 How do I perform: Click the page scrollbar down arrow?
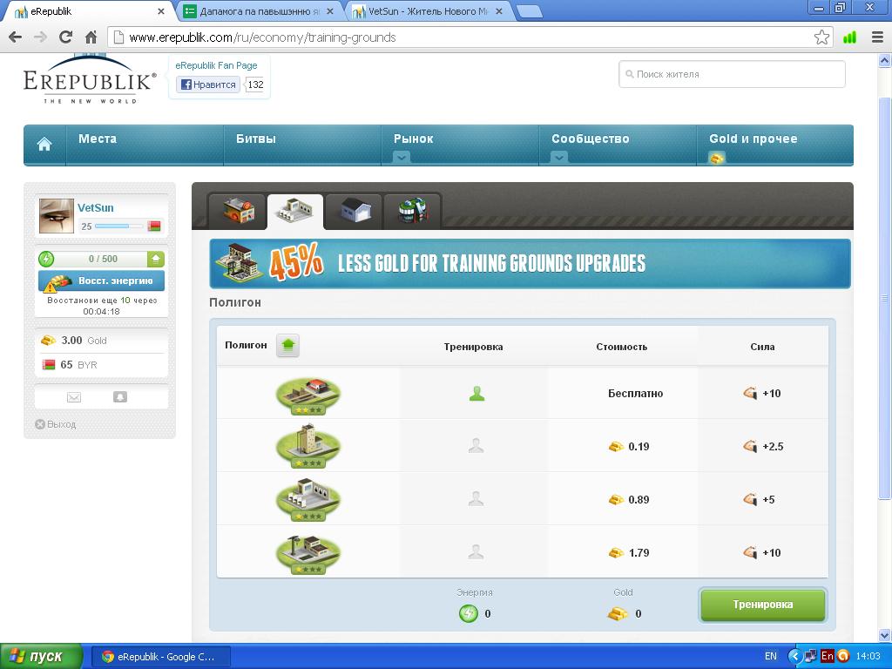[885, 635]
